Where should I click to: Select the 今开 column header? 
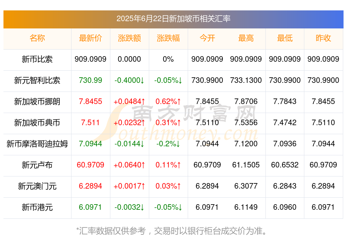coord(207,38)
